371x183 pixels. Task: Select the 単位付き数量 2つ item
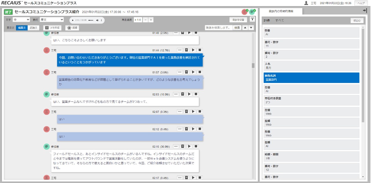pyautogui.click(x=312, y=100)
